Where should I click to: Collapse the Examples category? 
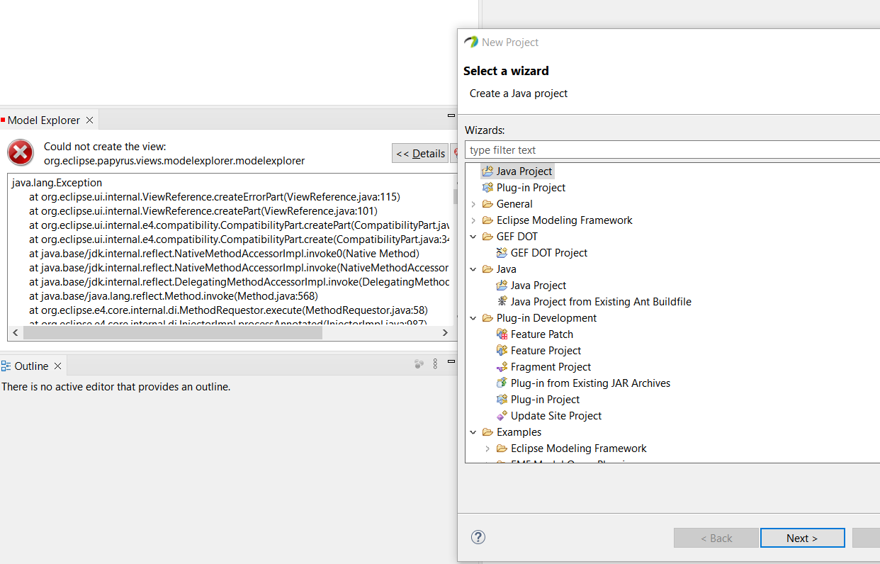pyautogui.click(x=473, y=432)
